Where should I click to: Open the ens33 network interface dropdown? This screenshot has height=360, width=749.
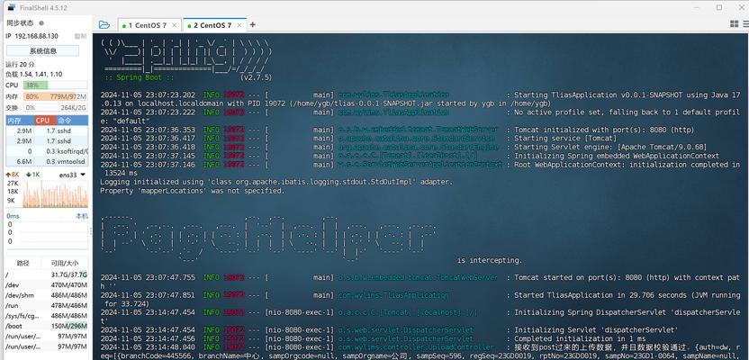73,175
